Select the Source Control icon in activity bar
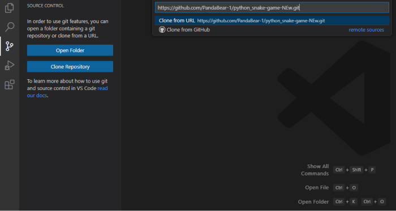This screenshot has height=211, width=396. coord(10,46)
